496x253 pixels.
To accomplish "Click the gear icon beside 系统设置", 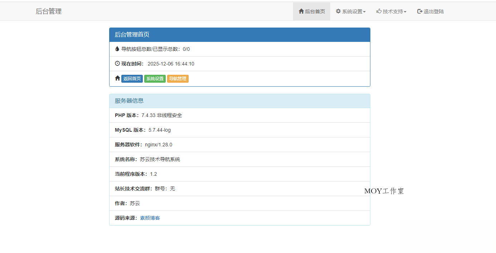I will coord(338,11).
